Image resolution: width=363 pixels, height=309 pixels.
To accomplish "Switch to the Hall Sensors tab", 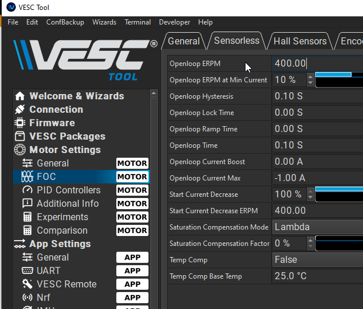I will click(x=300, y=41).
